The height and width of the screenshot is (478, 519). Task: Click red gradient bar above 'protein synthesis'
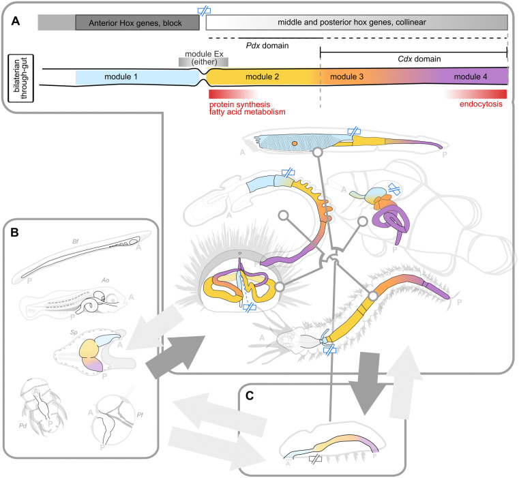point(233,94)
